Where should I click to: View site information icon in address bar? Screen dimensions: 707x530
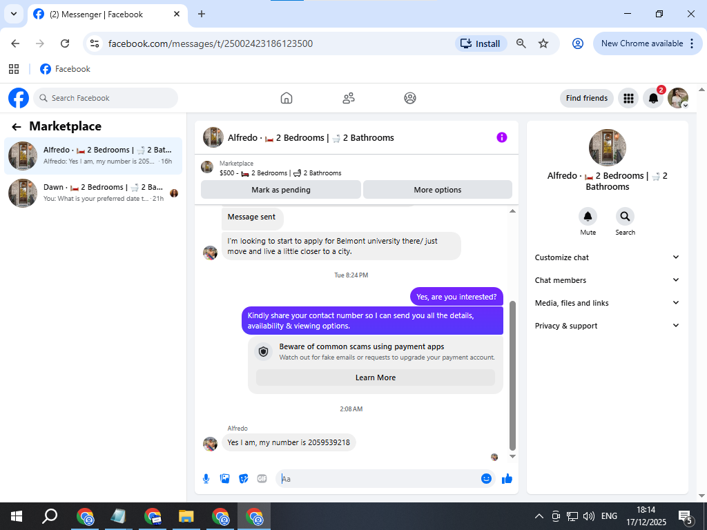pyautogui.click(x=94, y=43)
